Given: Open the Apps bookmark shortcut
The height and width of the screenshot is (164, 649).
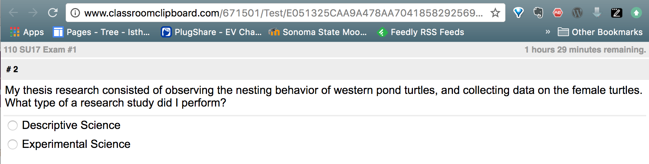Looking at the screenshot, I should tap(27, 32).
